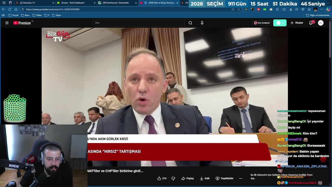This screenshot has width=332, height=187.
Task: Click the green extension icon in the toolbar
Action: [265, 9]
